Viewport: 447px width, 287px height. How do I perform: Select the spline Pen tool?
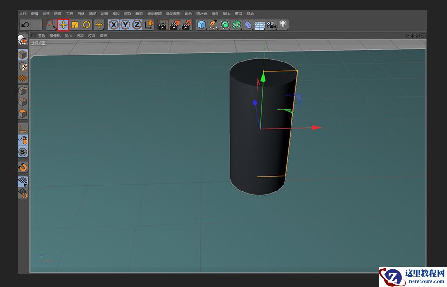point(213,25)
